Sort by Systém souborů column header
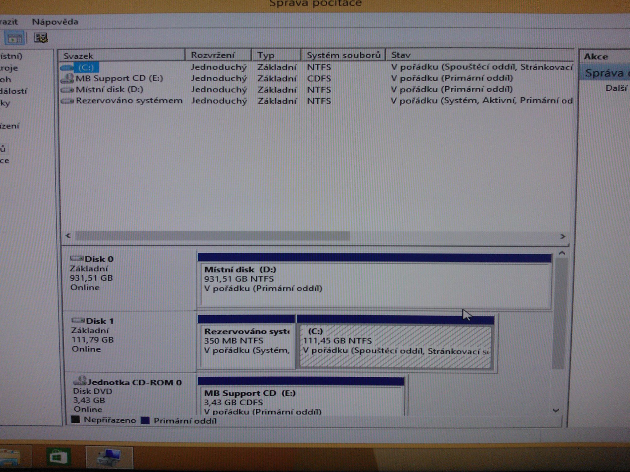Viewport: 630px width, 472px height. click(343, 55)
